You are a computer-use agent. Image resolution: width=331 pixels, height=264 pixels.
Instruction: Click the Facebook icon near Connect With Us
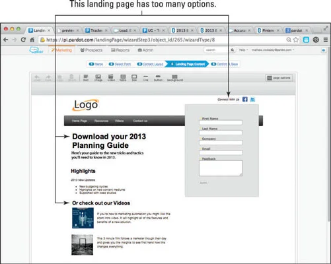pos(245,99)
